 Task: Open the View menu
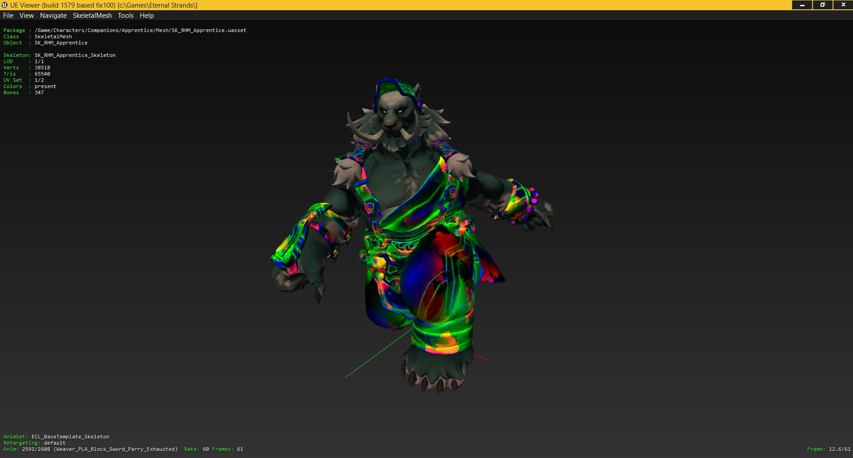(26, 16)
